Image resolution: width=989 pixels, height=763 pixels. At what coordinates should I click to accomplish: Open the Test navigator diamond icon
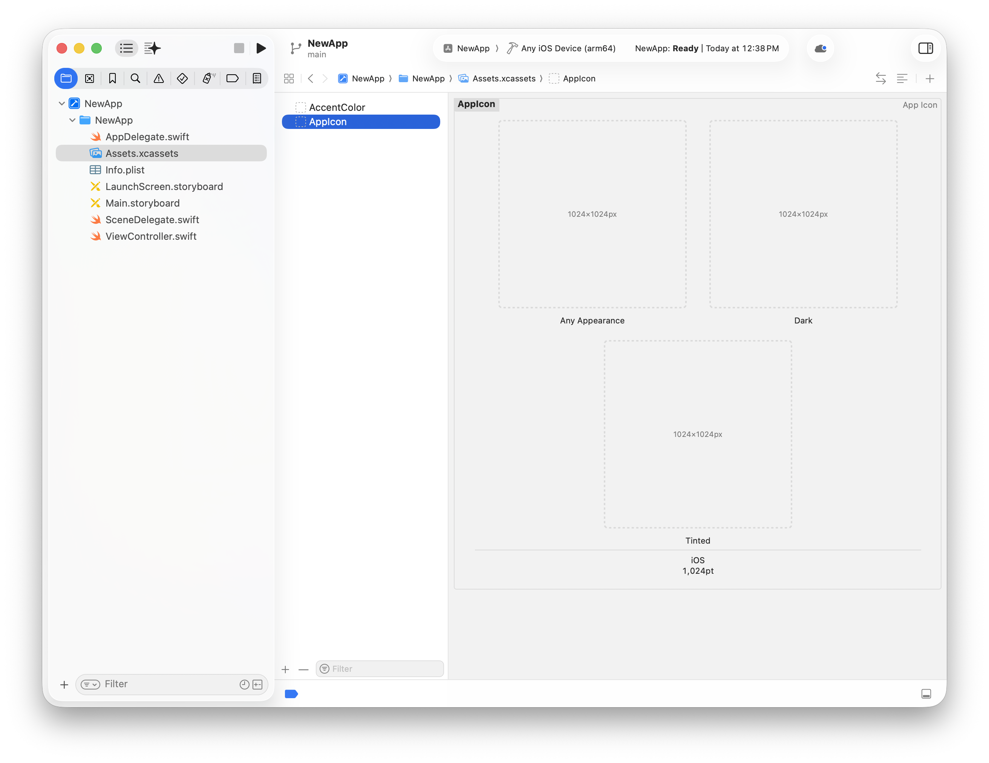pyautogui.click(x=182, y=78)
